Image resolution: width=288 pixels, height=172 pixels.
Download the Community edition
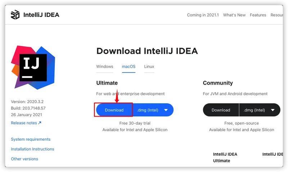click(x=221, y=110)
